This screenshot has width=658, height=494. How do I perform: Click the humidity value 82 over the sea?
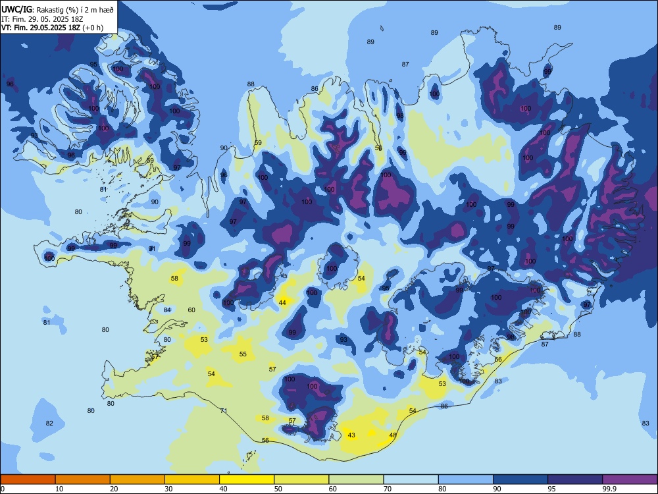click(49, 423)
